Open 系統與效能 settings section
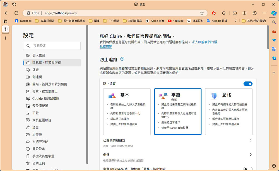Image resolution: width=279 pixels, height=171 pixels. (x=52, y=142)
